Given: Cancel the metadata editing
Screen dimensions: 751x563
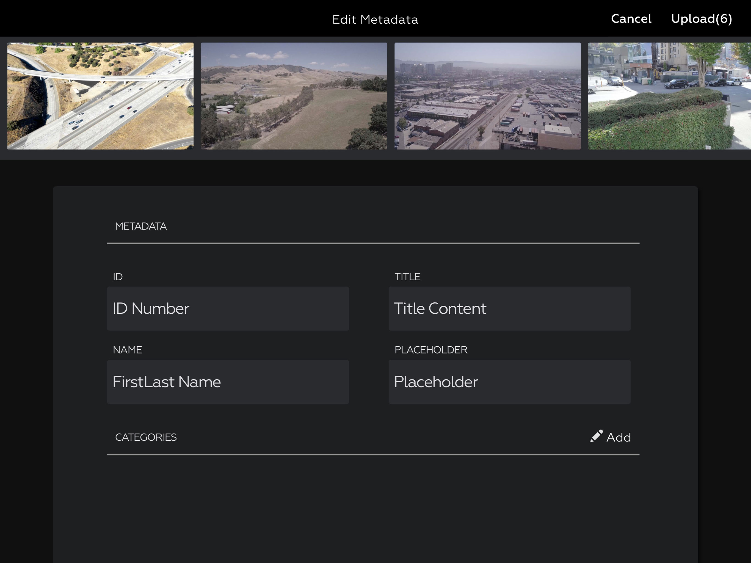Looking at the screenshot, I should [x=631, y=19].
